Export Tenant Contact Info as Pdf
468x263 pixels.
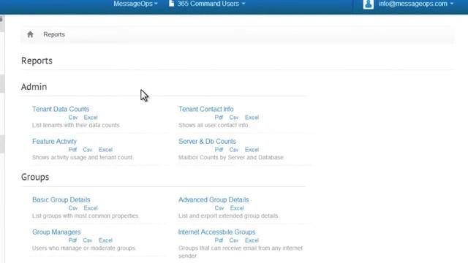tap(219, 118)
